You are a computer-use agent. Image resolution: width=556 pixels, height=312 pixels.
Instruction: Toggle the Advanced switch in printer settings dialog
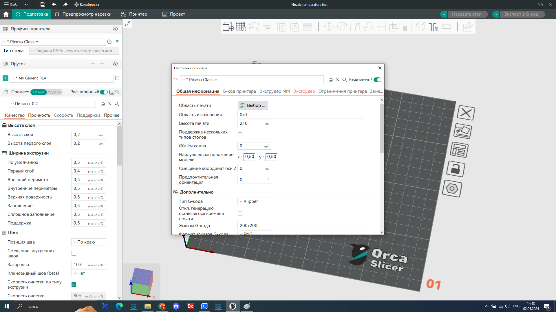[x=377, y=80]
